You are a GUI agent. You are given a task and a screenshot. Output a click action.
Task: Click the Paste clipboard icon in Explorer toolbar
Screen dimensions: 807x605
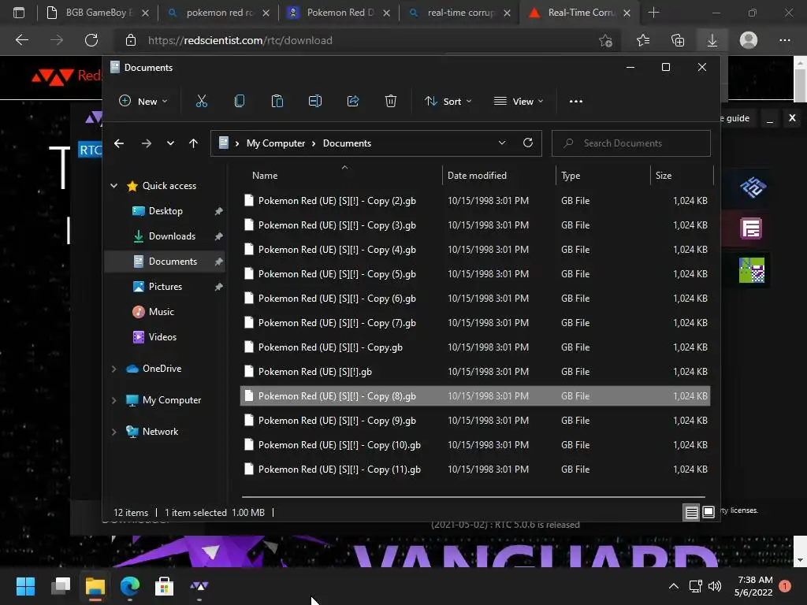click(x=277, y=102)
